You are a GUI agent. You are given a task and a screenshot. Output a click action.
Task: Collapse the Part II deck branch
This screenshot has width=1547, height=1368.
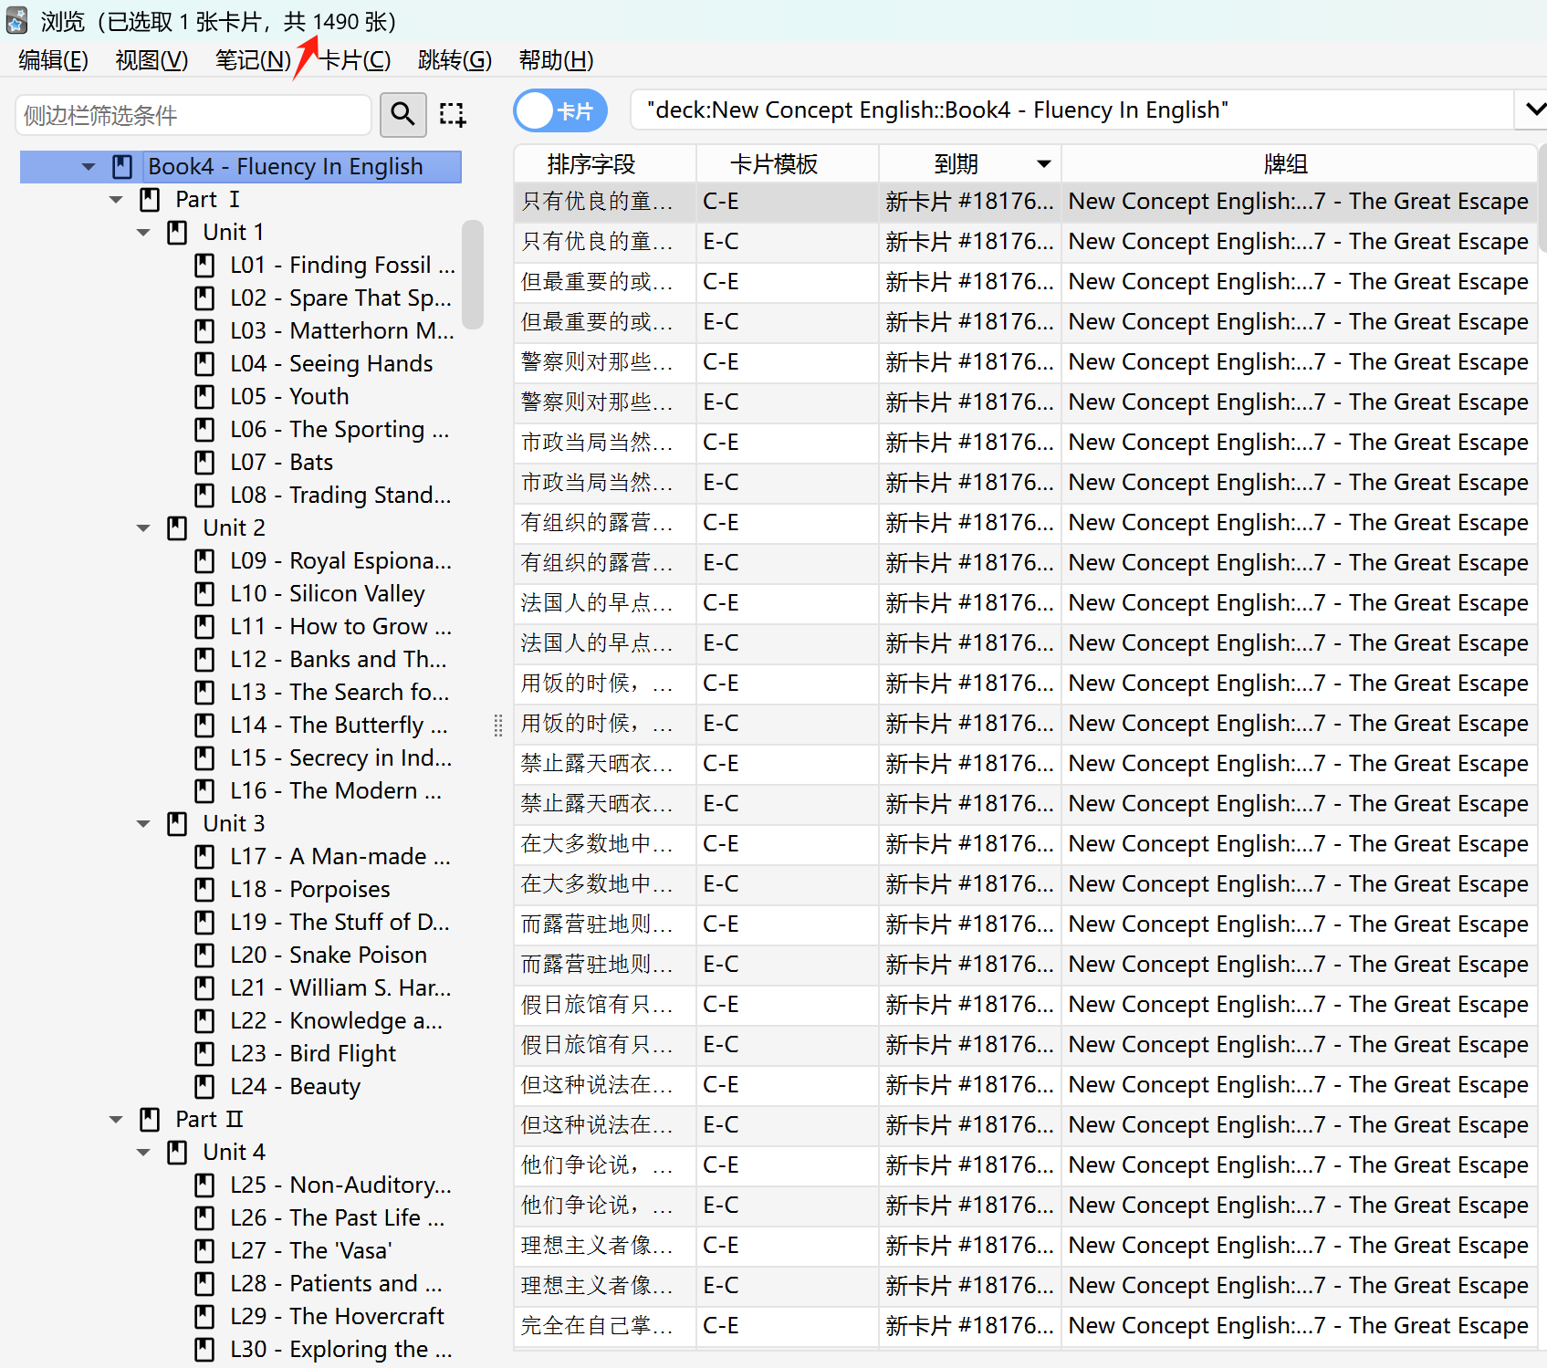point(116,1120)
